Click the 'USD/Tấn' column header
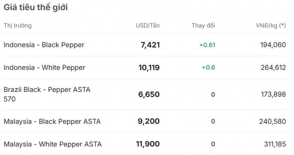 148,25
